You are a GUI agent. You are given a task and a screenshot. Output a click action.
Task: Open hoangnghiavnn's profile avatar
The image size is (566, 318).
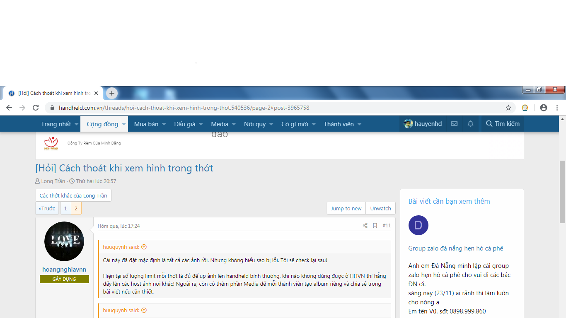(x=64, y=241)
